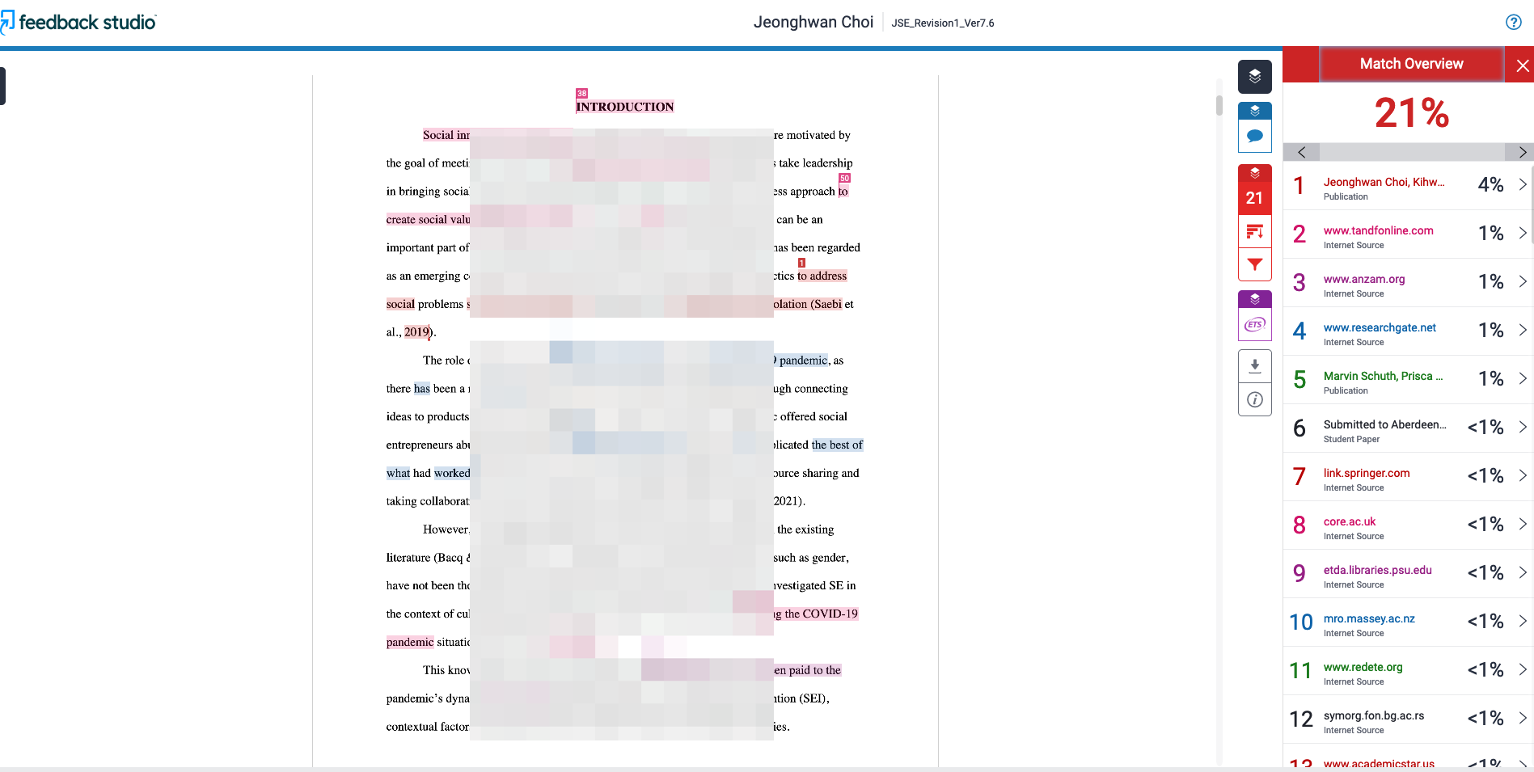The height and width of the screenshot is (772, 1534).
Task: Expand mro.massey.ac.nz match chevron
Action: coord(1523,621)
